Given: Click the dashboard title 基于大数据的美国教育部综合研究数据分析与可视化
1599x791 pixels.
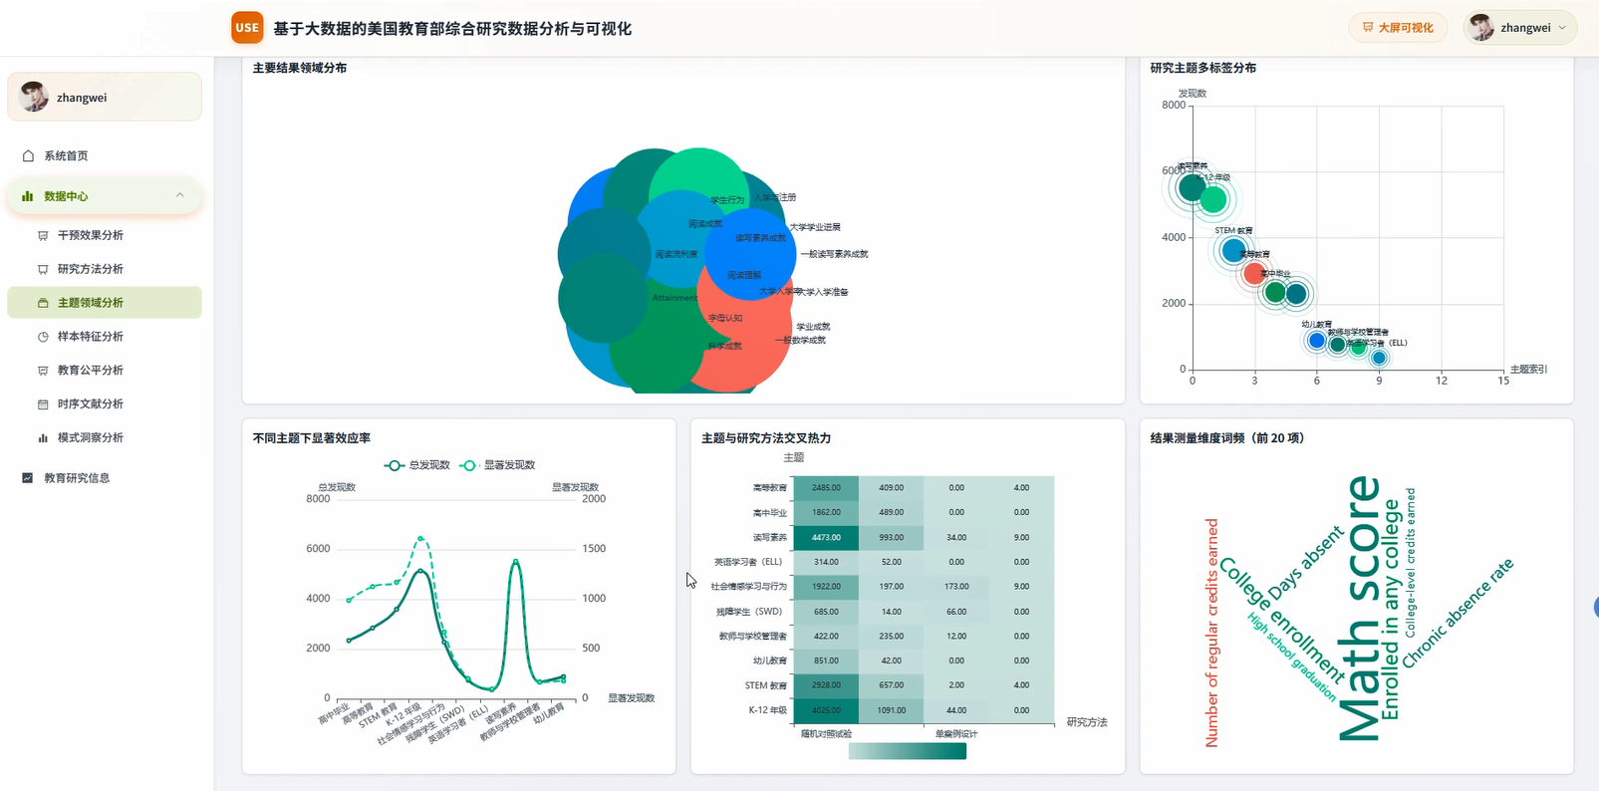Looking at the screenshot, I should 452,29.
